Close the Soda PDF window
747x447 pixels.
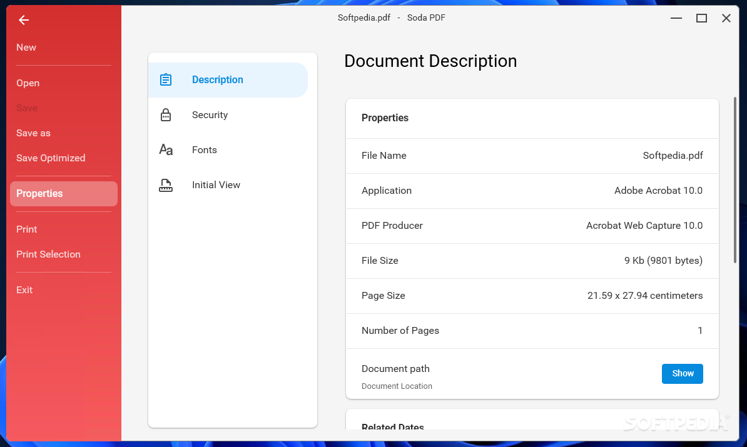(x=726, y=18)
